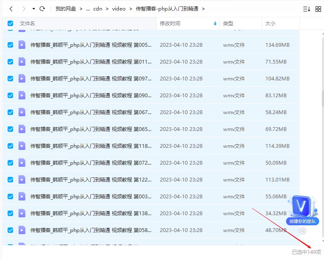Click wmv文件 type in 第090 row
The width and height of the screenshot is (324, 259).
(x=234, y=96)
